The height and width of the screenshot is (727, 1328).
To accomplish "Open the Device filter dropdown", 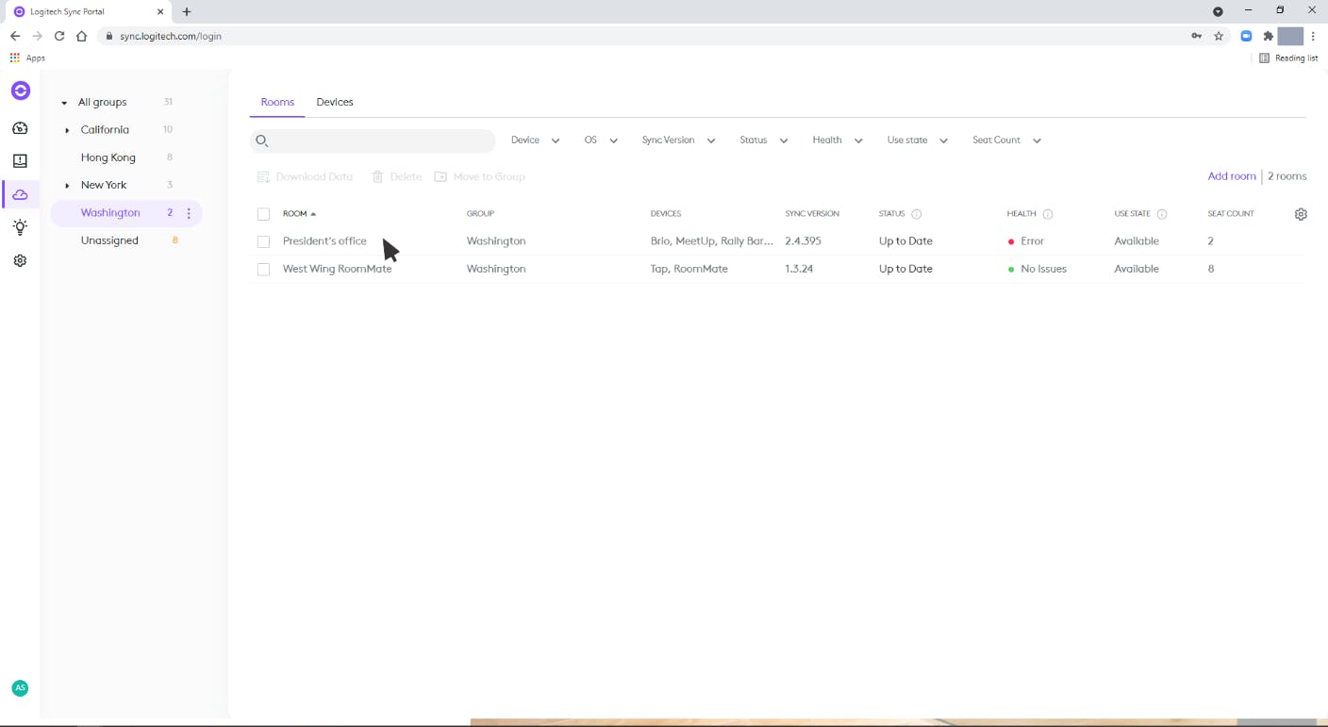I will (x=535, y=140).
